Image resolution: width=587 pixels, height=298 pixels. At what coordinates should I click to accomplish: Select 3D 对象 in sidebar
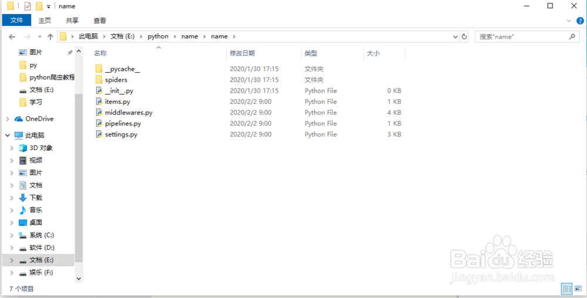(x=41, y=148)
